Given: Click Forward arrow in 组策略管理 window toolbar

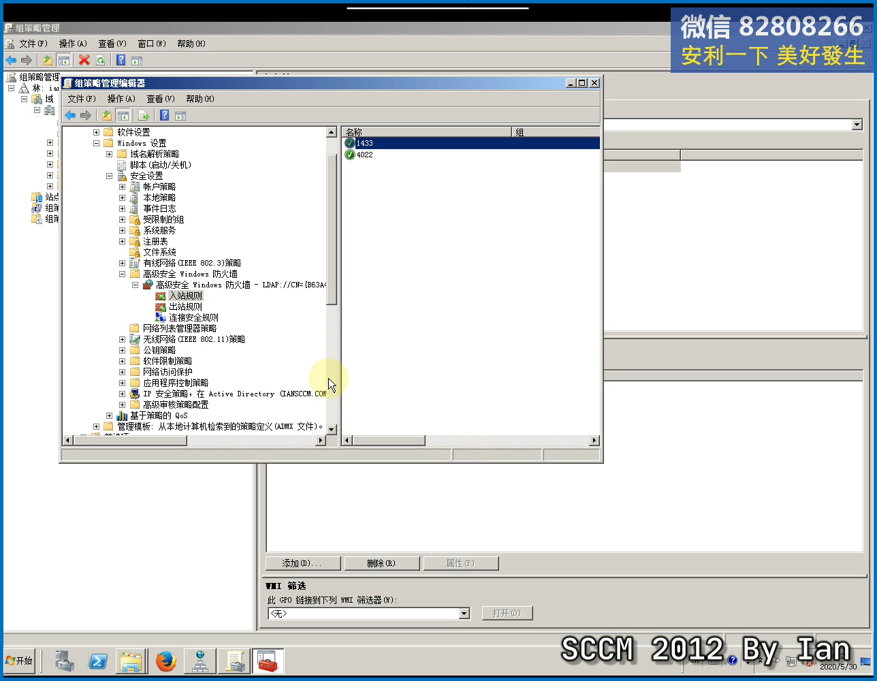Looking at the screenshot, I should coord(27,61).
